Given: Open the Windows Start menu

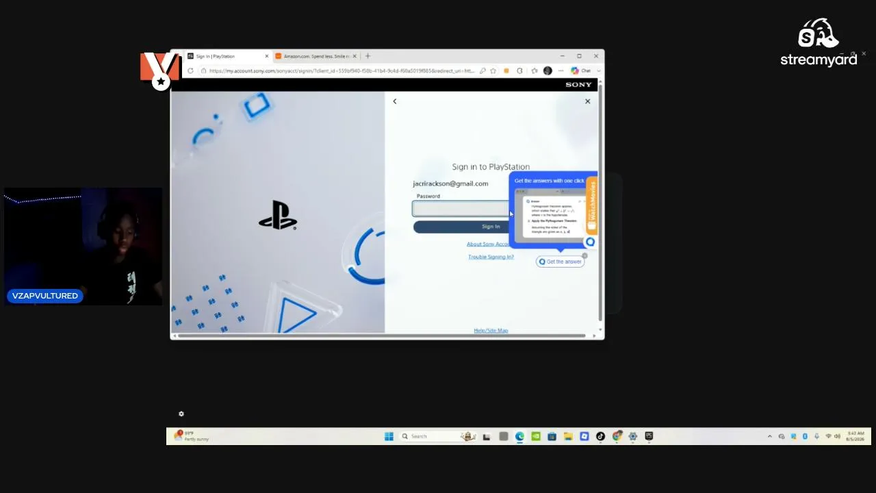Looking at the screenshot, I should 389,436.
